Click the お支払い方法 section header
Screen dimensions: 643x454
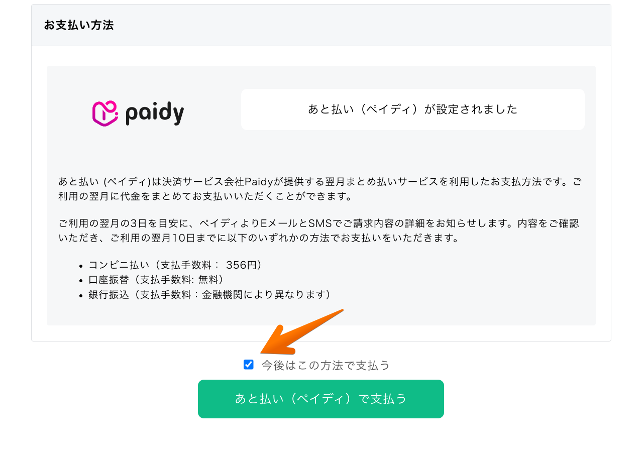[x=79, y=25]
